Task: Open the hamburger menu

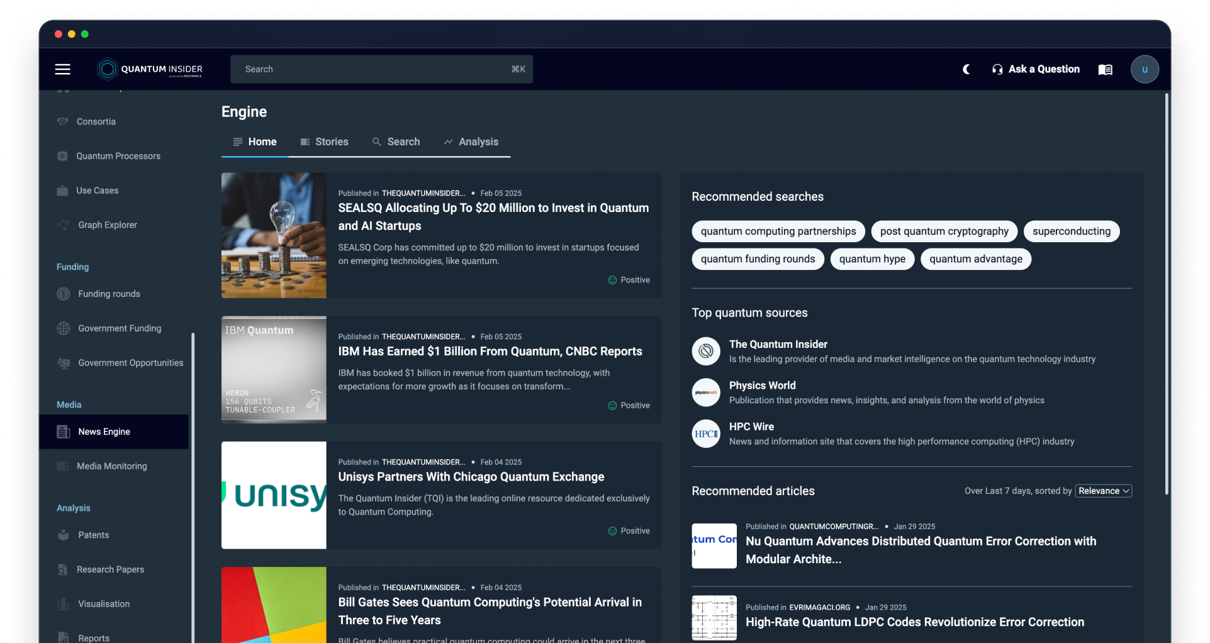Action: pyautogui.click(x=63, y=69)
